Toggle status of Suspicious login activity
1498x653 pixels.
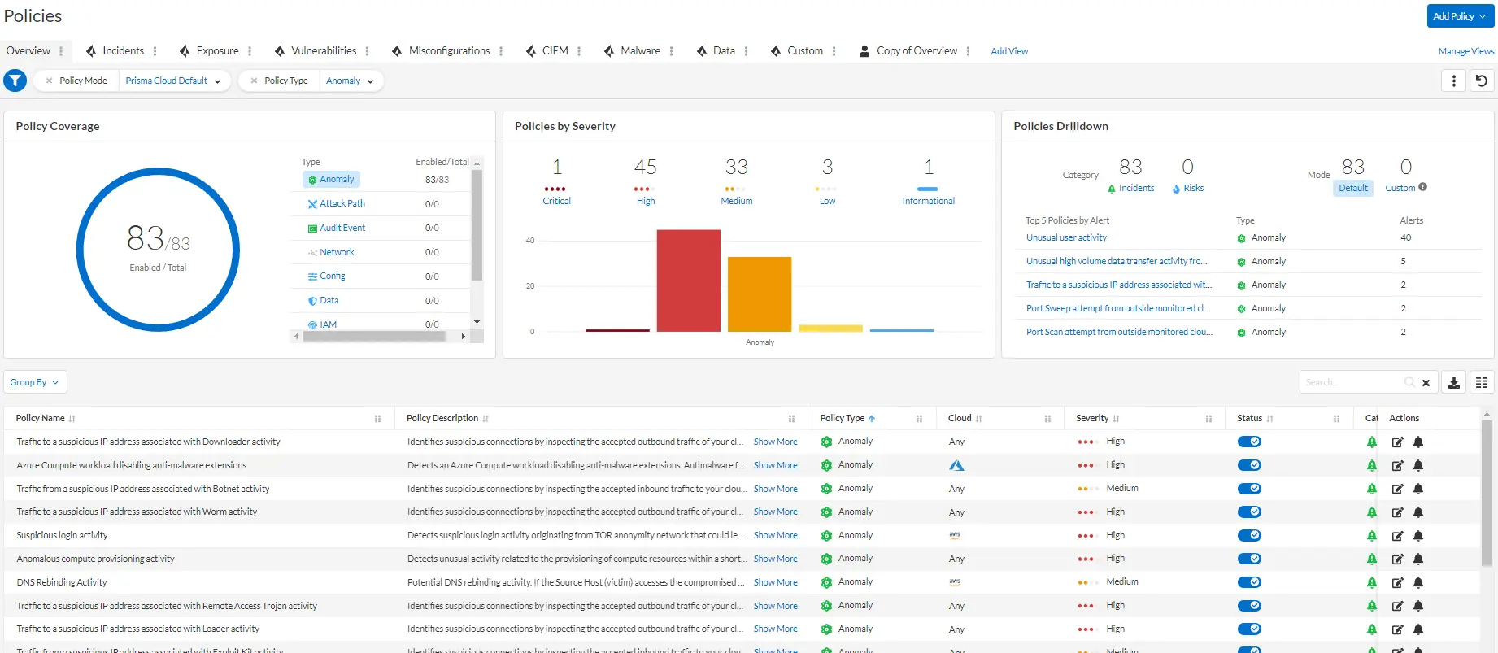(1249, 536)
